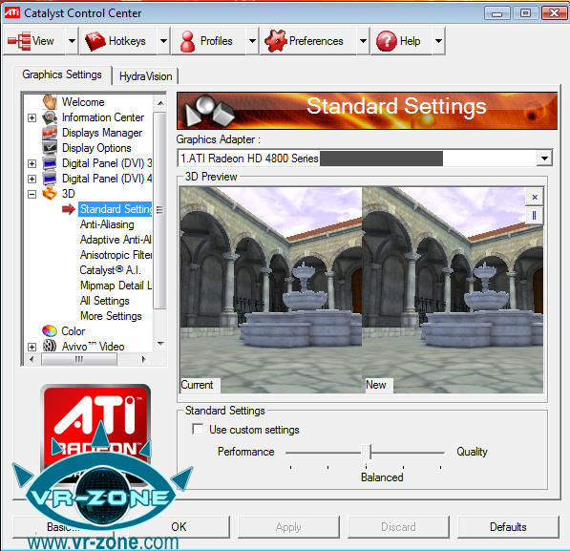Click the Color tree item label

coord(74,331)
